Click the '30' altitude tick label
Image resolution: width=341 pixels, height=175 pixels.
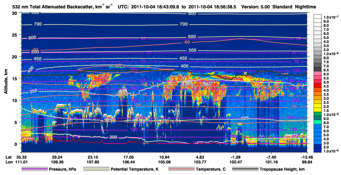point(15,13)
